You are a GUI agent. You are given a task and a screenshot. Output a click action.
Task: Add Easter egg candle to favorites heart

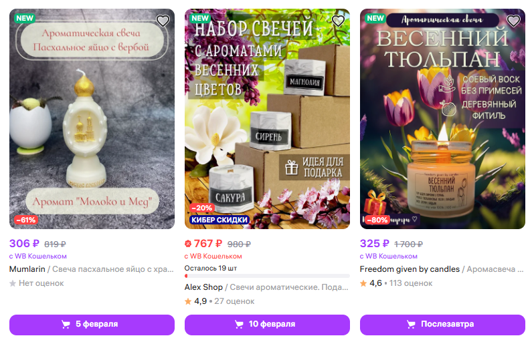tap(163, 21)
